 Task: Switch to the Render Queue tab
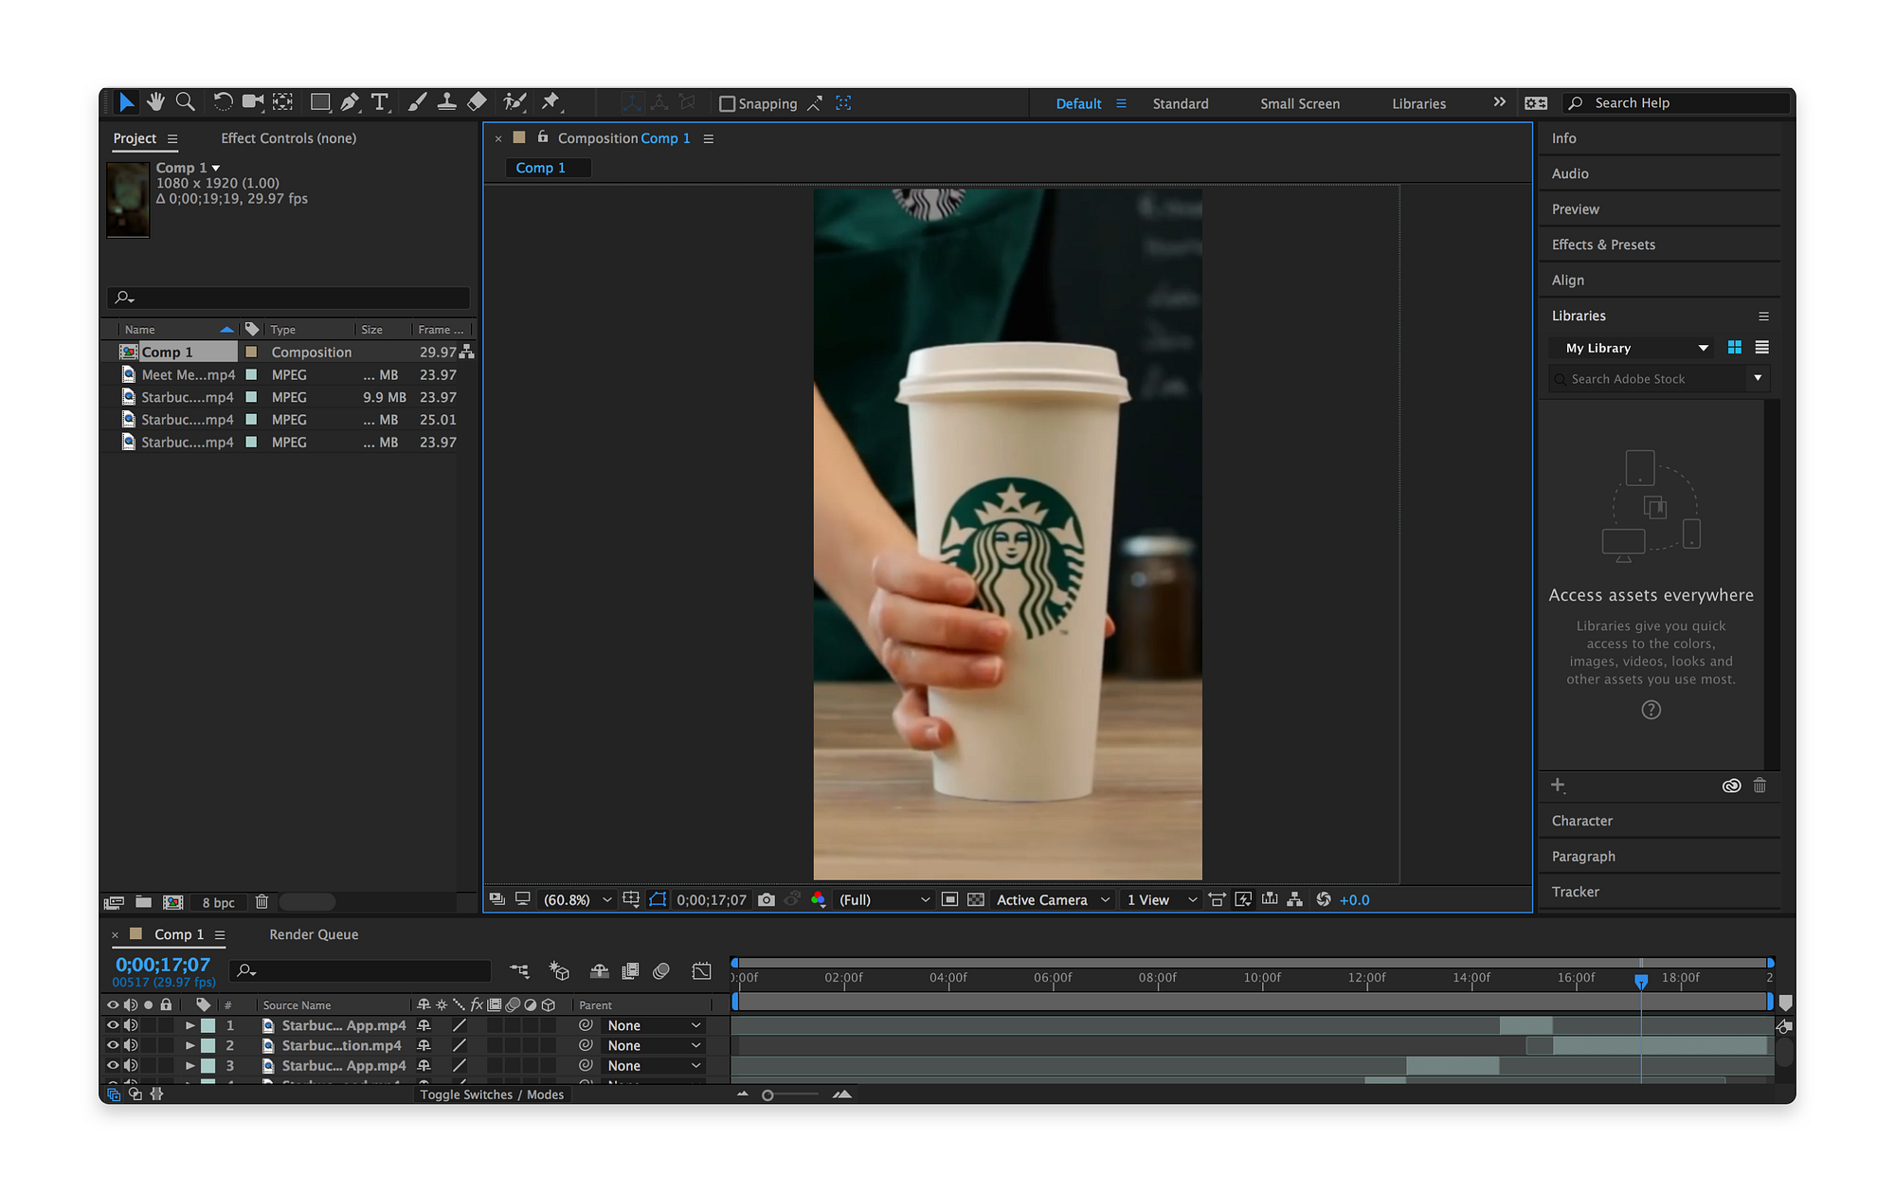(314, 934)
